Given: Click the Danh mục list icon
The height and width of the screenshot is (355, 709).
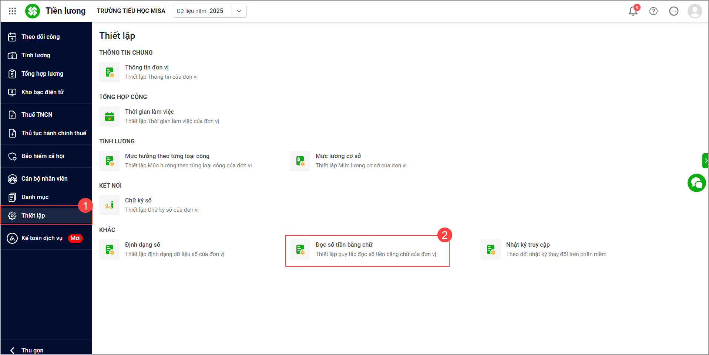Looking at the screenshot, I should pyautogui.click(x=12, y=197).
